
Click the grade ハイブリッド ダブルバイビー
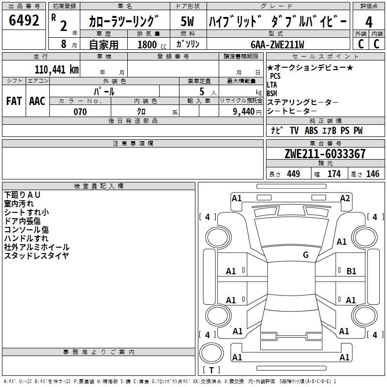[278, 21]
